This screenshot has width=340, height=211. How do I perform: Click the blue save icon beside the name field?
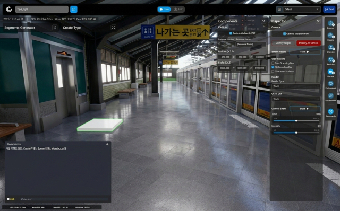coord(74,10)
